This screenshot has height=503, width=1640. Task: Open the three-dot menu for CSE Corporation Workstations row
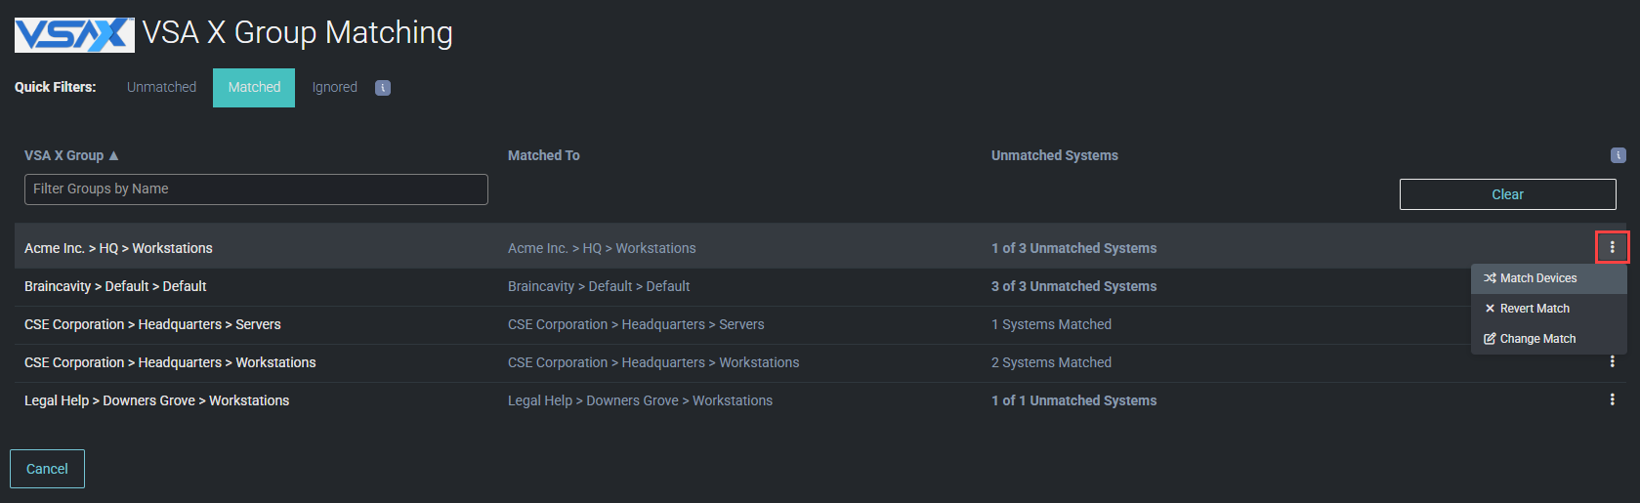1612,362
